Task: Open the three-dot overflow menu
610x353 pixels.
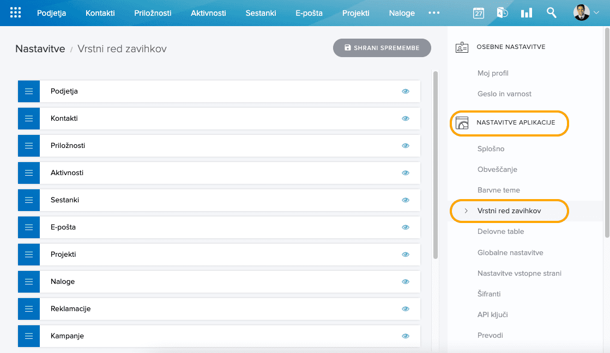Action: click(434, 13)
